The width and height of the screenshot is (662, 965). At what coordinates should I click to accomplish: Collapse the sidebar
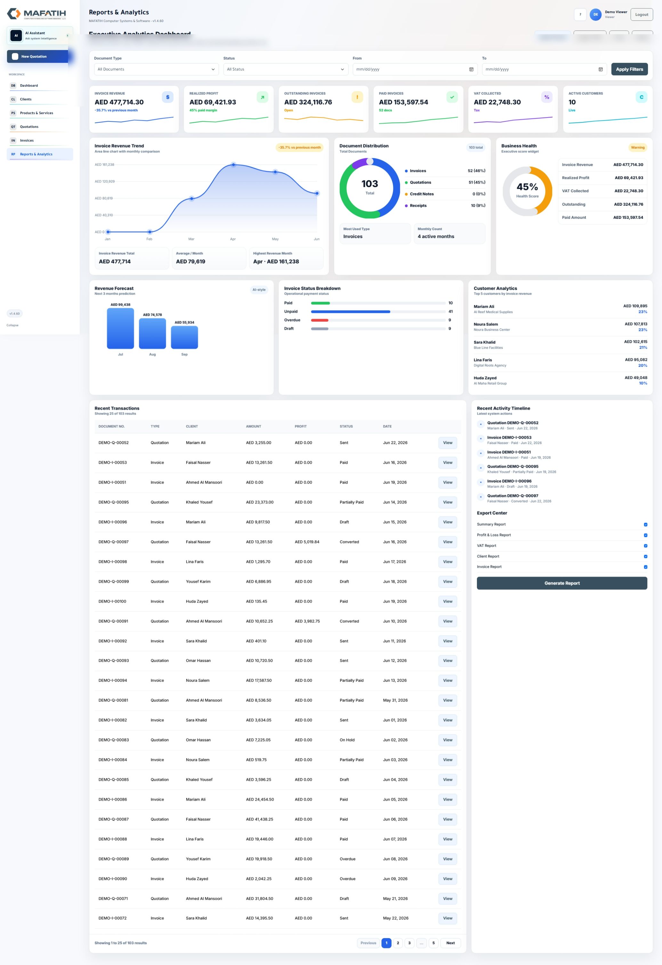pos(12,325)
